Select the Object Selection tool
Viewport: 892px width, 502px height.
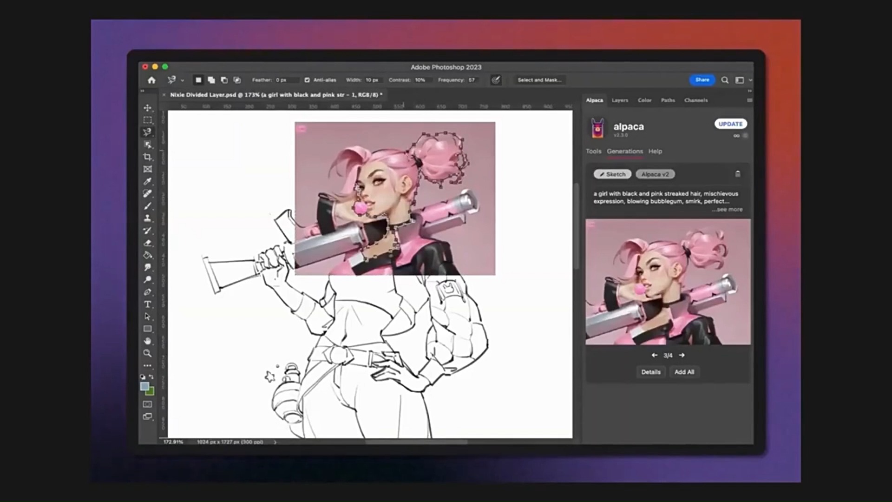pos(148,145)
